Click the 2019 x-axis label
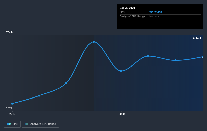The height and width of the screenshot is (131, 207). pos(12,114)
